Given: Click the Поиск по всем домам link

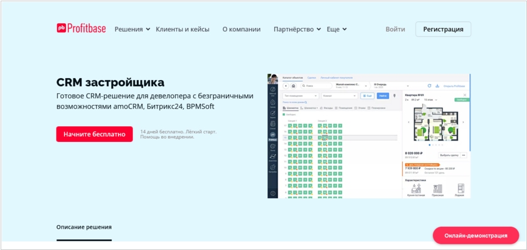Looking at the screenshot, I should click(295, 102).
